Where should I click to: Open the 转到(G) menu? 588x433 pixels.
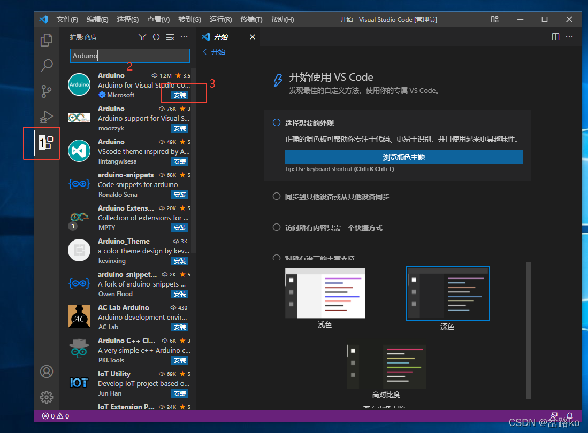(189, 19)
